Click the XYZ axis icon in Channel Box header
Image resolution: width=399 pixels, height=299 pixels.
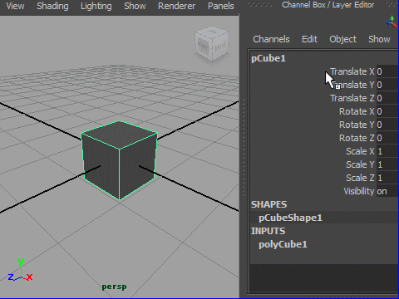[x=391, y=22]
